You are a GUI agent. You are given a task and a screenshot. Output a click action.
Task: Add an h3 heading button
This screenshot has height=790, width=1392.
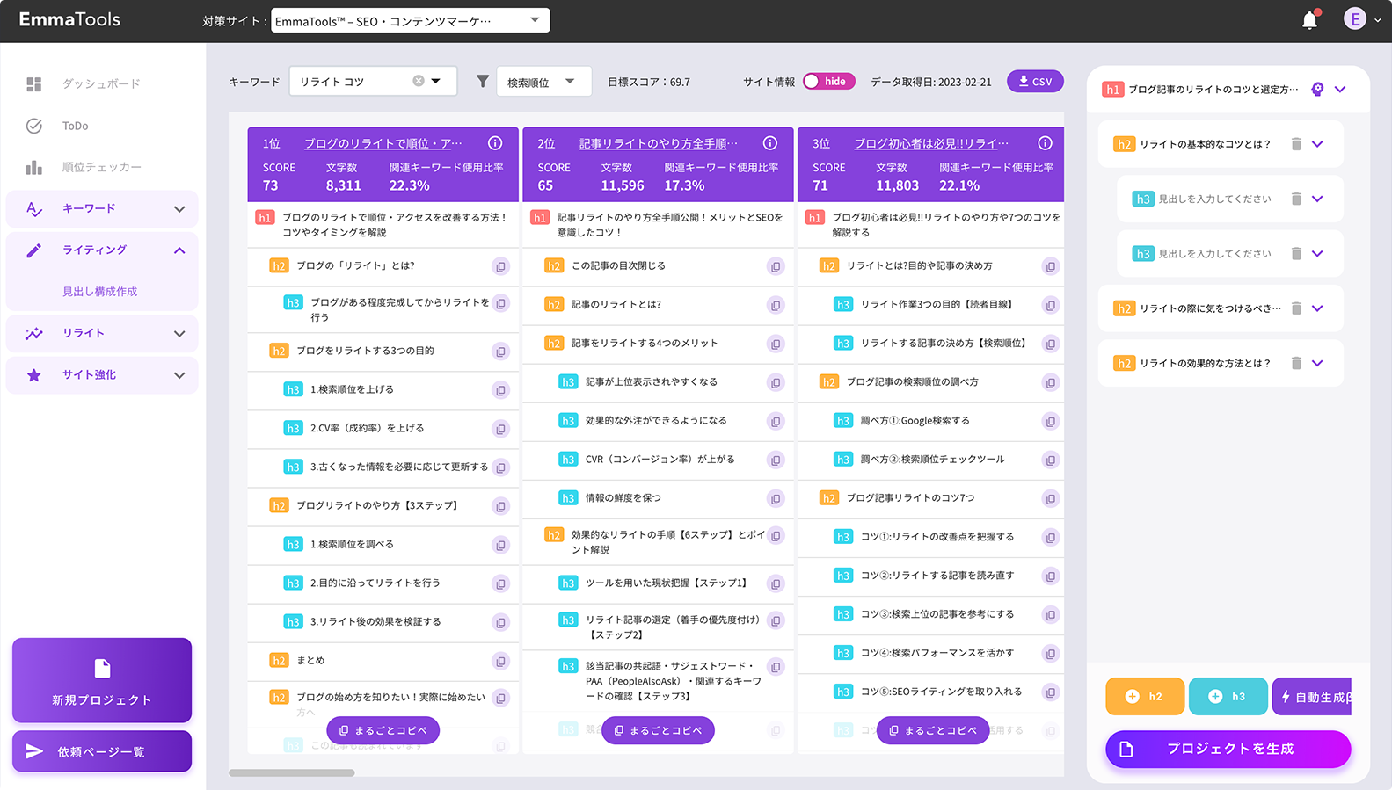(1228, 696)
